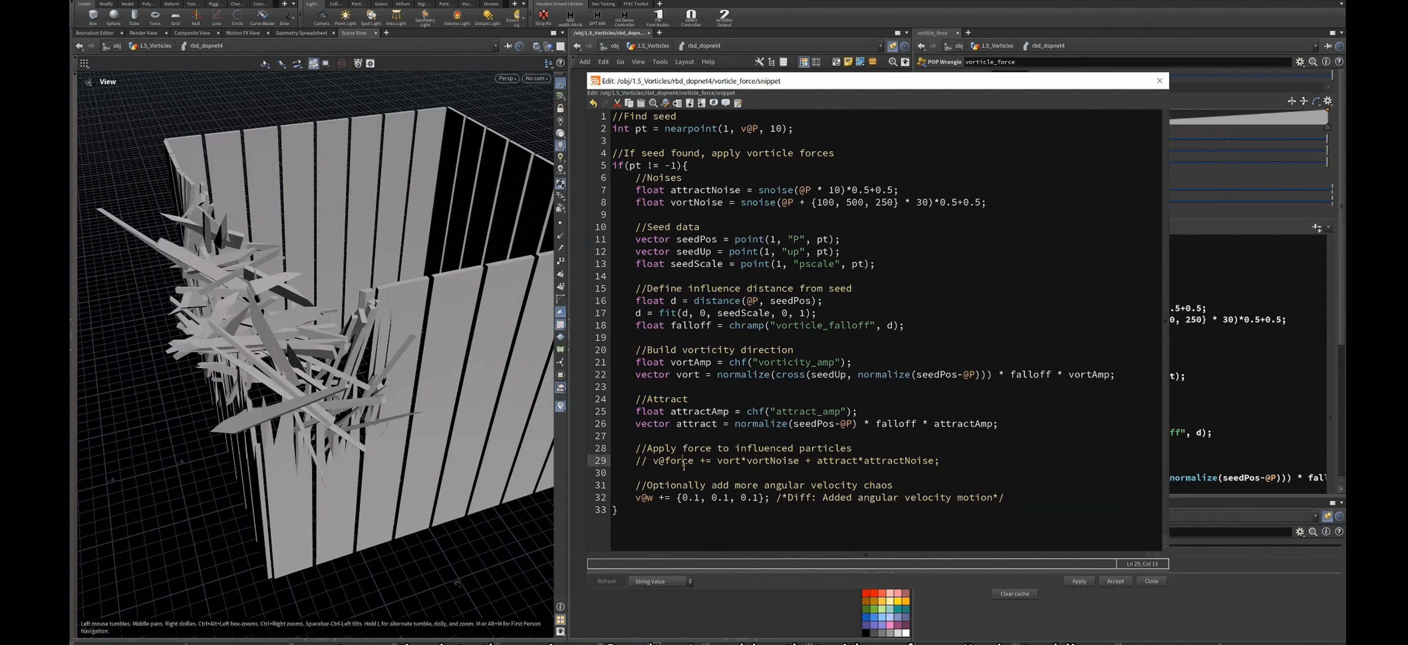The image size is (1408, 645).
Task: Click the Accept button
Action: pyautogui.click(x=1115, y=581)
